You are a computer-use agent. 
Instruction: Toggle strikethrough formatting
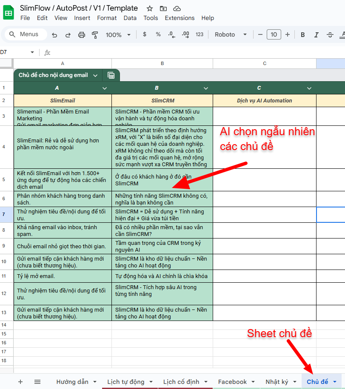tap(330, 34)
